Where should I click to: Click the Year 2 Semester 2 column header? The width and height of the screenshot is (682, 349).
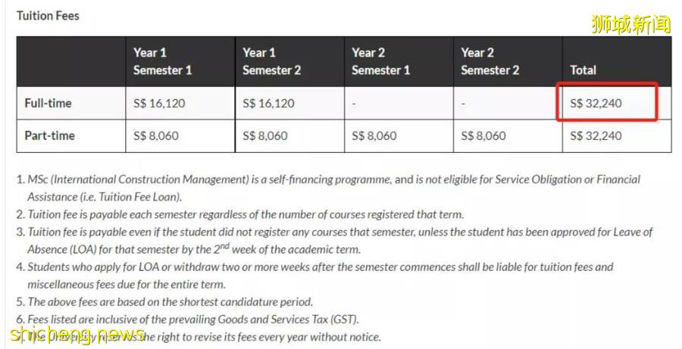click(490, 61)
